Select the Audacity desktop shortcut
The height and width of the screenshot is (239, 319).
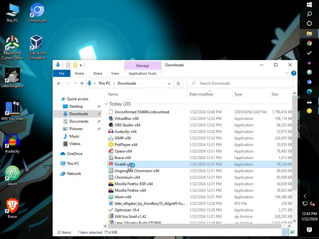12,143
